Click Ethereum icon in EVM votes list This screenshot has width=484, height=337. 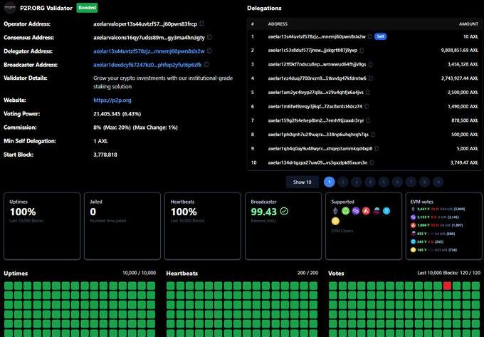click(x=413, y=209)
